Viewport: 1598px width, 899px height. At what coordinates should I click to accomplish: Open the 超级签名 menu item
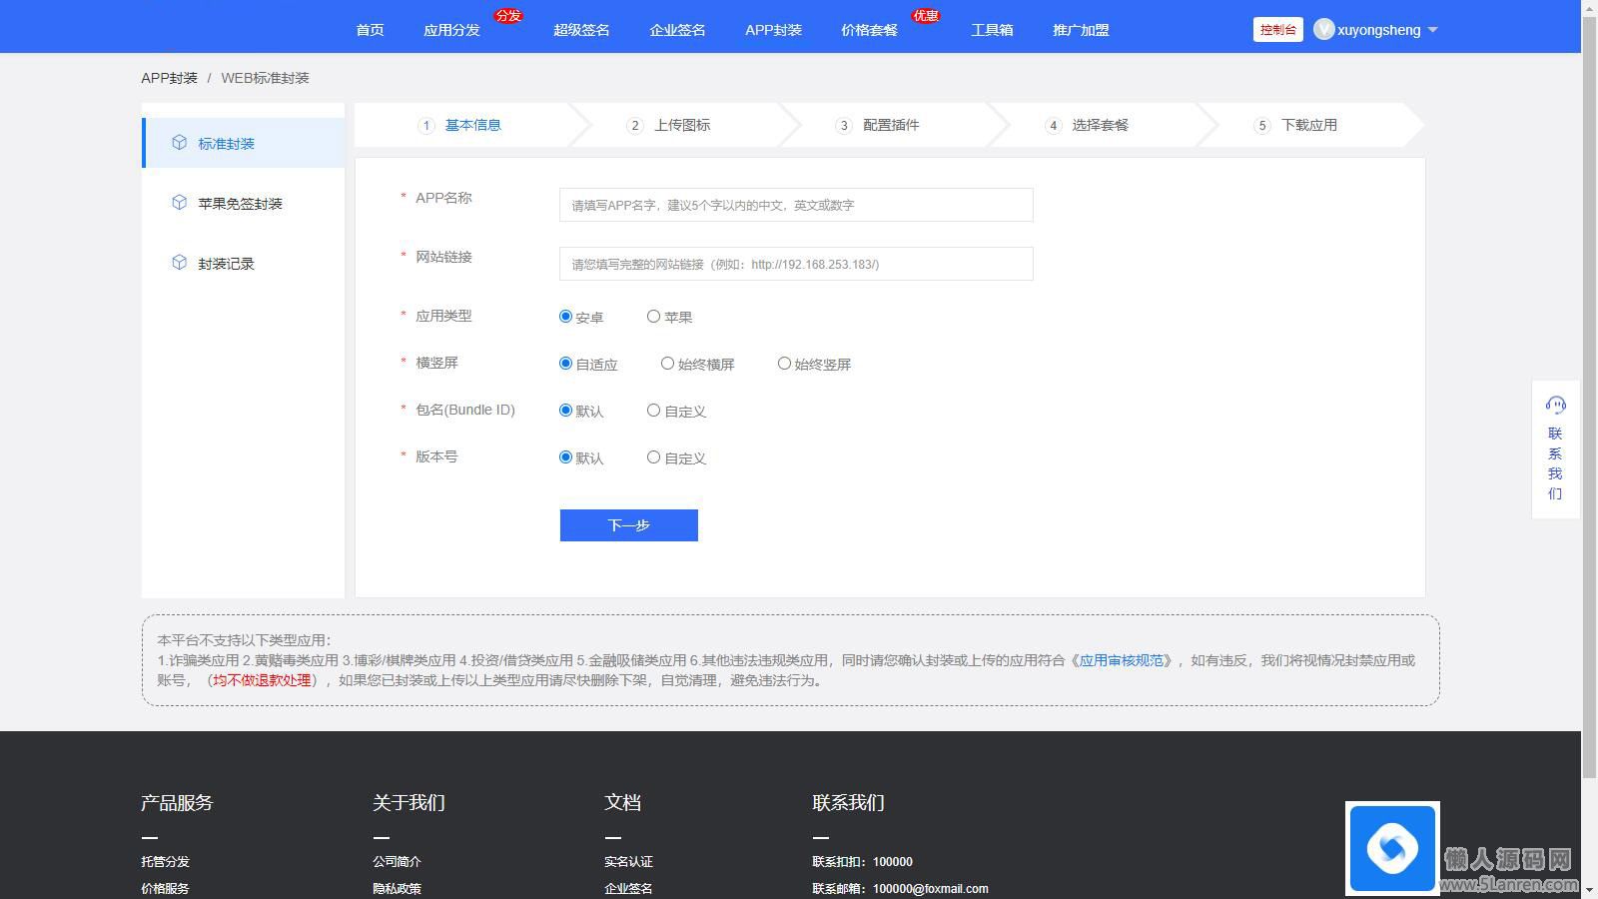coord(581,30)
